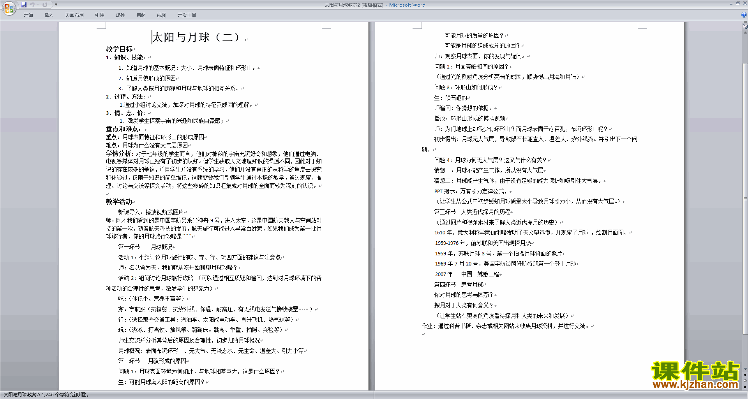Click the line 第三环节 人类近代探月的历程
Image resolution: width=748 pixels, height=399 pixels.
472,212
